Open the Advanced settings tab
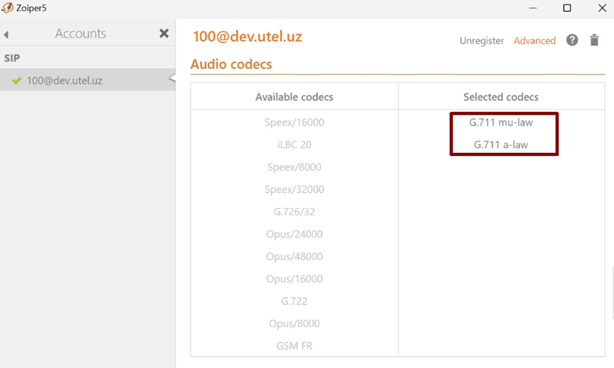The height and width of the screenshot is (368, 614). pyautogui.click(x=534, y=41)
